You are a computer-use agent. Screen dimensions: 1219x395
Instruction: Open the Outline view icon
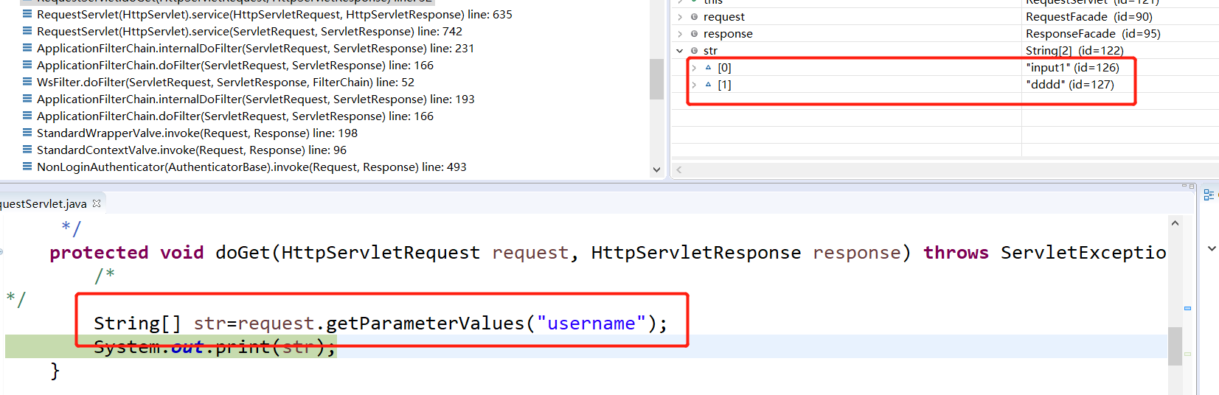(x=1209, y=195)
